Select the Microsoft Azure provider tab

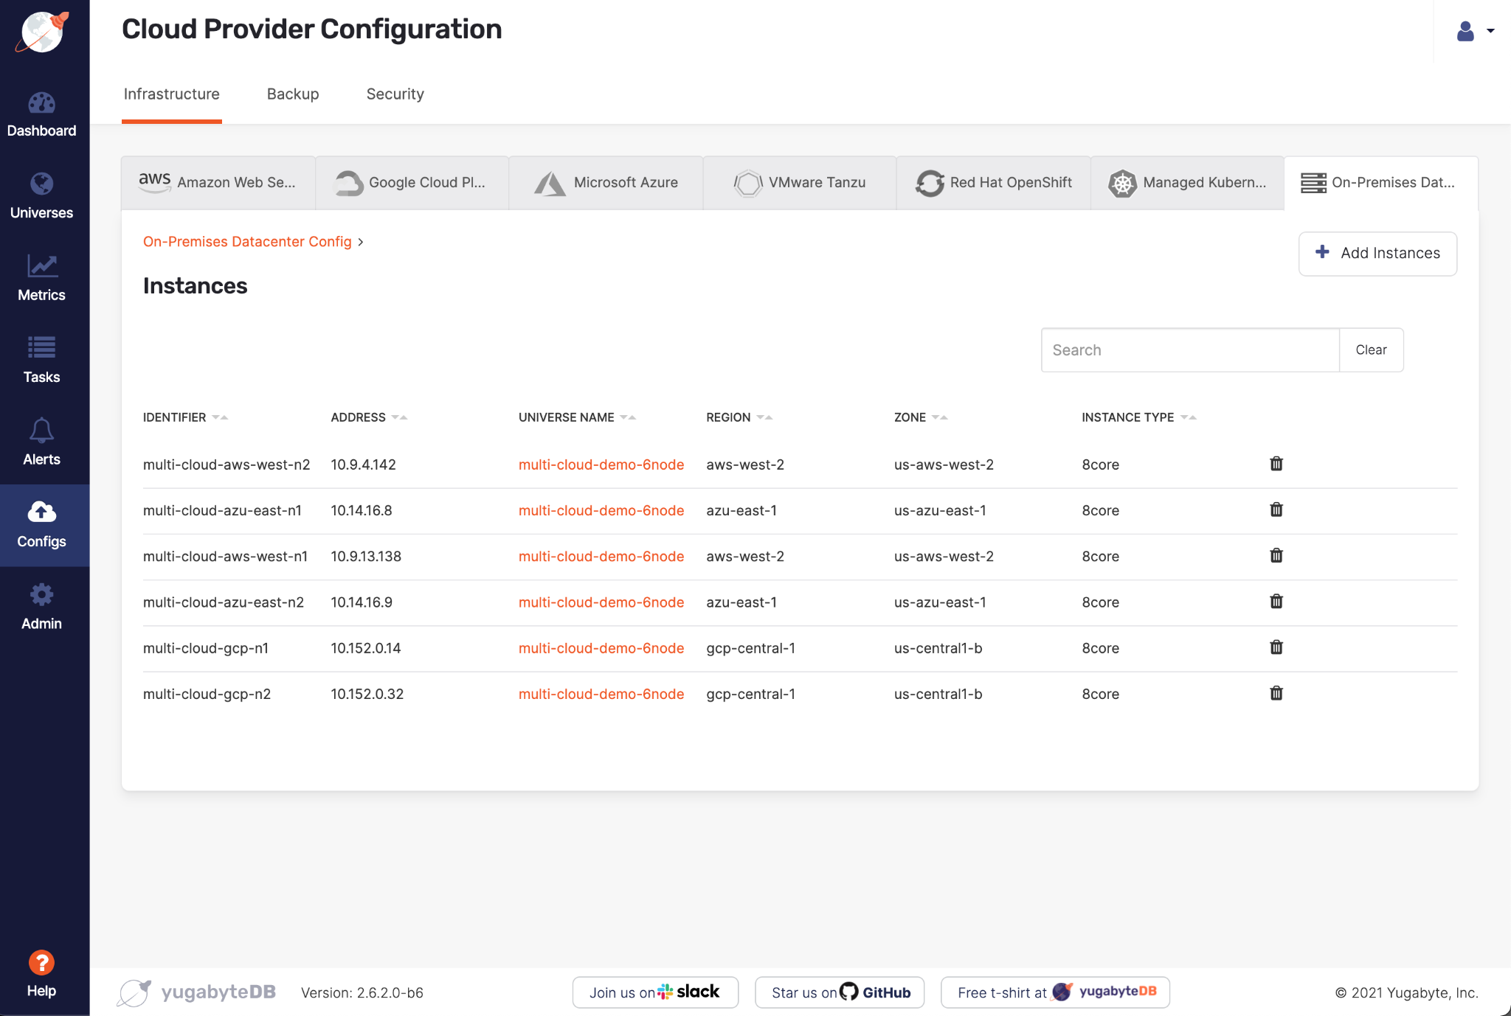click(606, 183)
